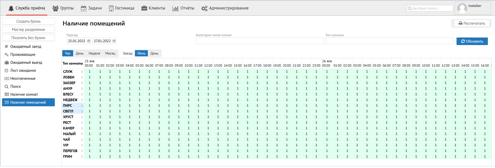
Task: Focus the Быстрый поиск field
Action: [430, 8]
